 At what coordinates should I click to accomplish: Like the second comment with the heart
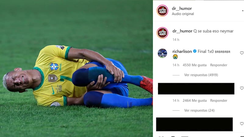coord(242,88)
